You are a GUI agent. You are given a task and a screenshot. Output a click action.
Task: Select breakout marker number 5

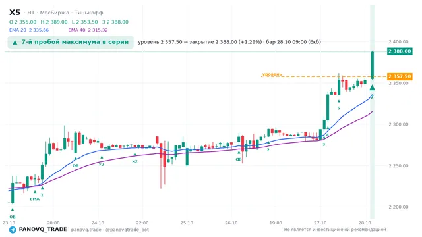(x=338, y=108)
